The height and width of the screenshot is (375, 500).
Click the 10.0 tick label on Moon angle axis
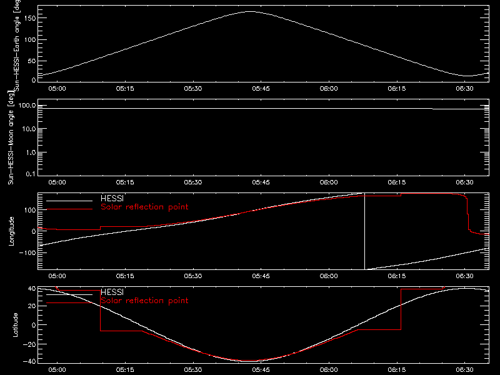click(x=29, y=129)
